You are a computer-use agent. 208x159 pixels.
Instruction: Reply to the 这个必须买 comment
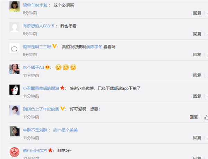tap(197, 13)
